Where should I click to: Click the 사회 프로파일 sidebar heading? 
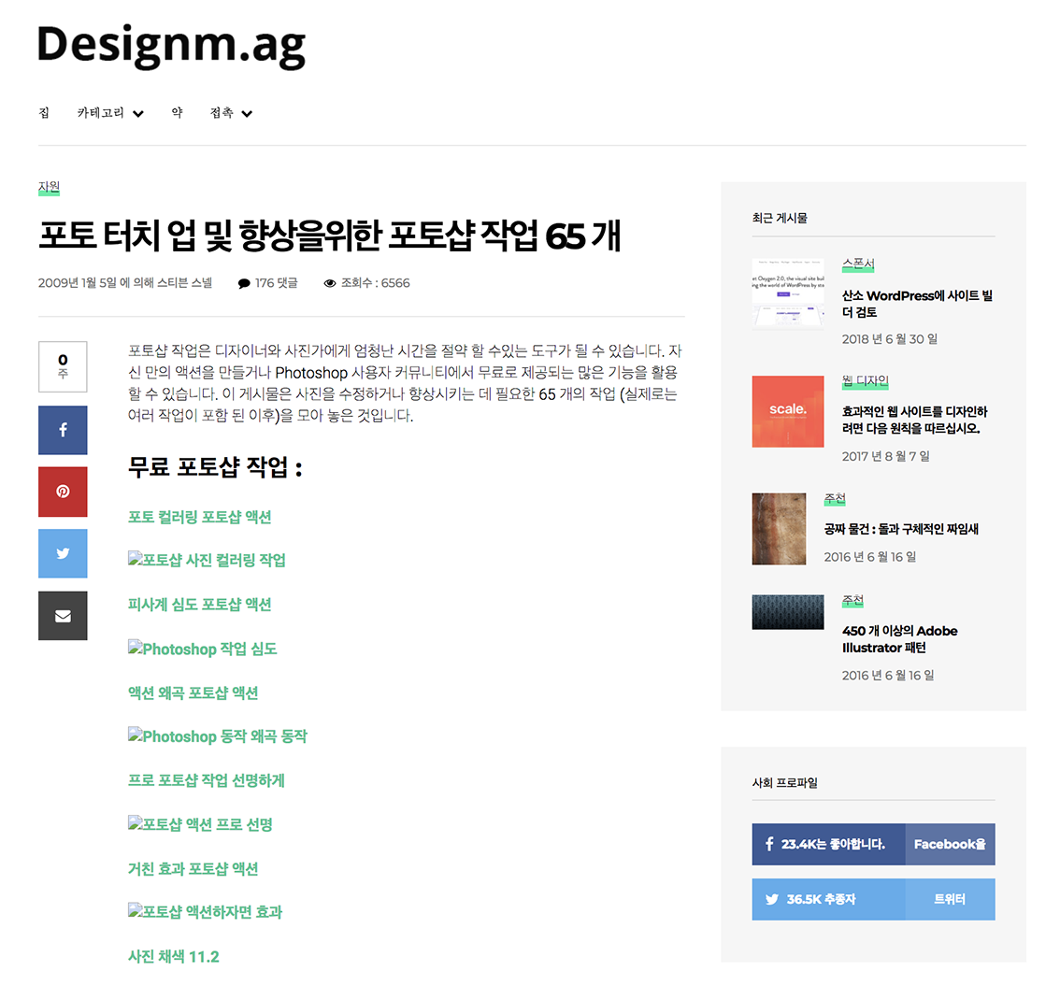coord(785,783)
